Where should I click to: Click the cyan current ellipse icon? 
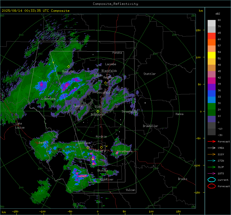tap(211, 180)
